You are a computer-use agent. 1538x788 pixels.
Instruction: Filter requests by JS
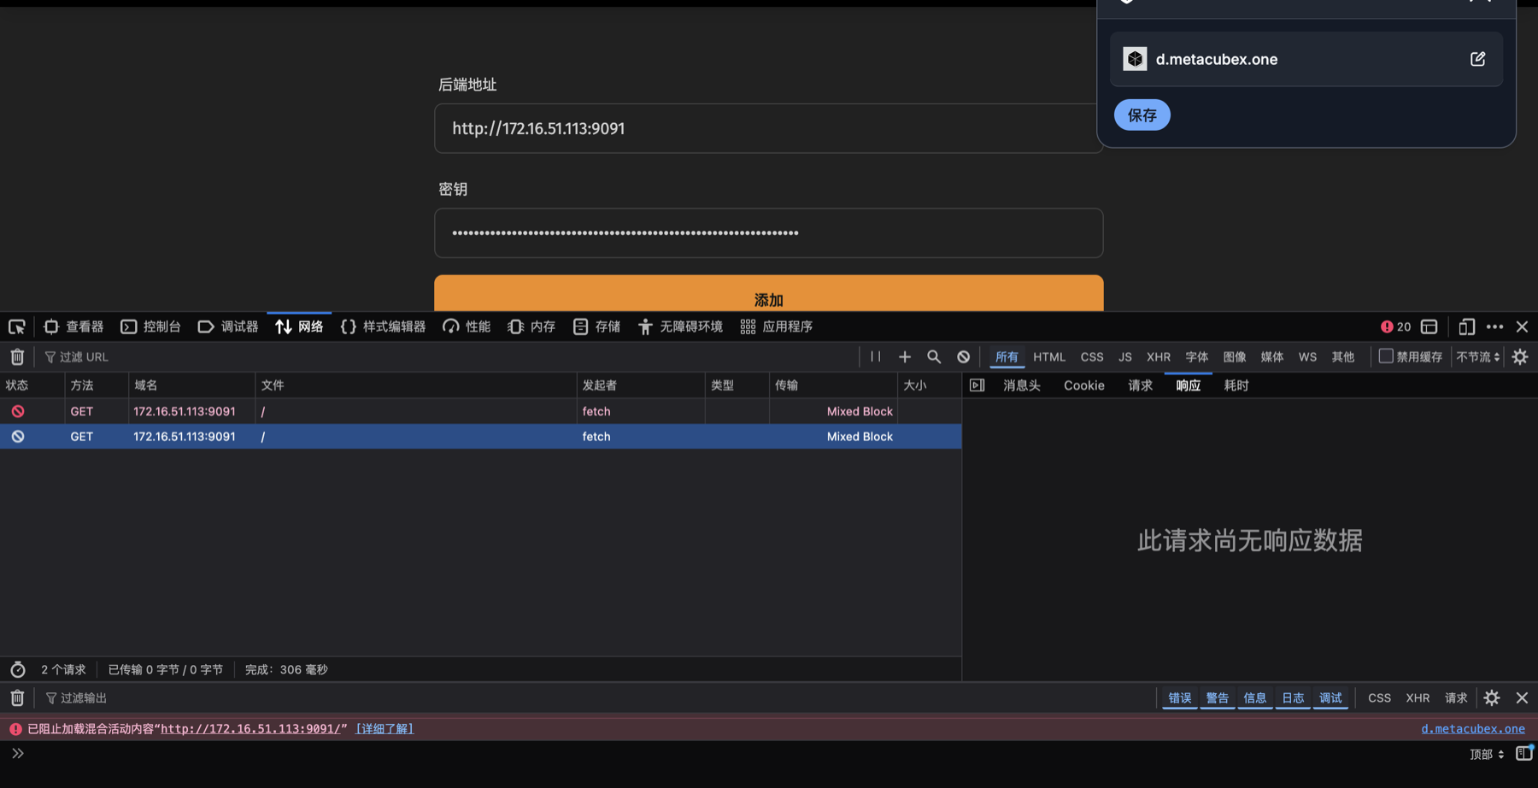pyautogui.click(x=1125, y=356)
